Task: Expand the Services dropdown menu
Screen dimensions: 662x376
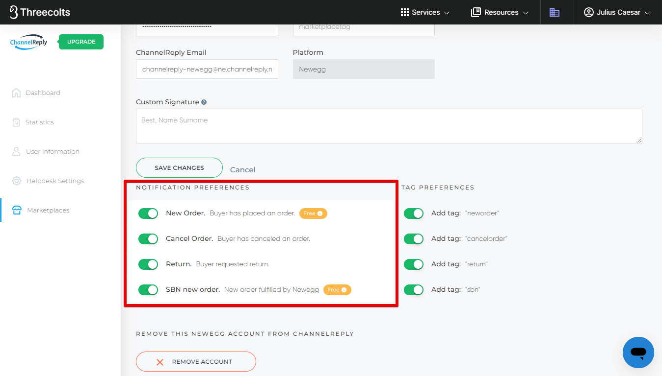Action: coord(425,12)
